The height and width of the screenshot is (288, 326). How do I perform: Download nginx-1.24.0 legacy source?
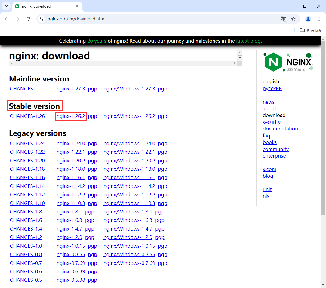(71, 144)
